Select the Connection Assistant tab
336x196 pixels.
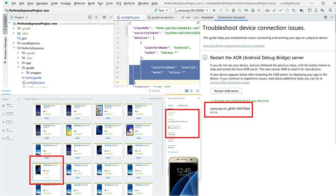coord(231,17)
